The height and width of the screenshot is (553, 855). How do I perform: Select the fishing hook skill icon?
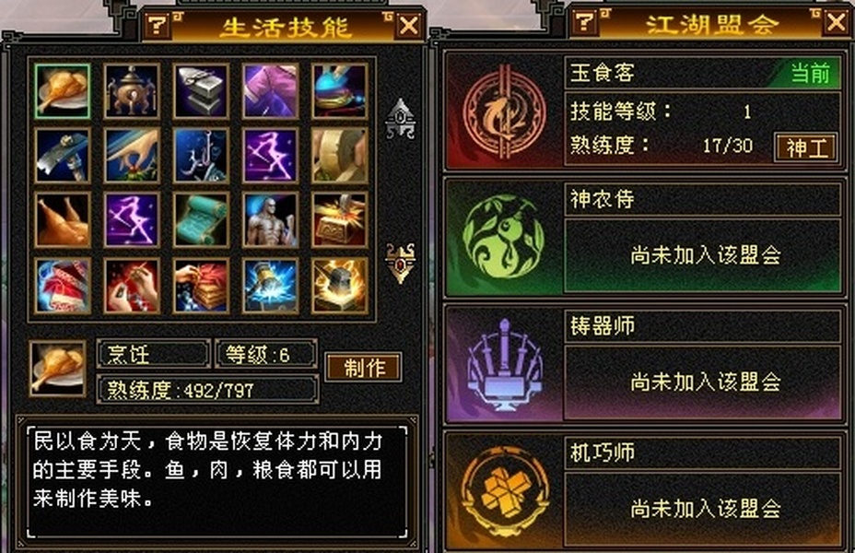pos(201,156)
